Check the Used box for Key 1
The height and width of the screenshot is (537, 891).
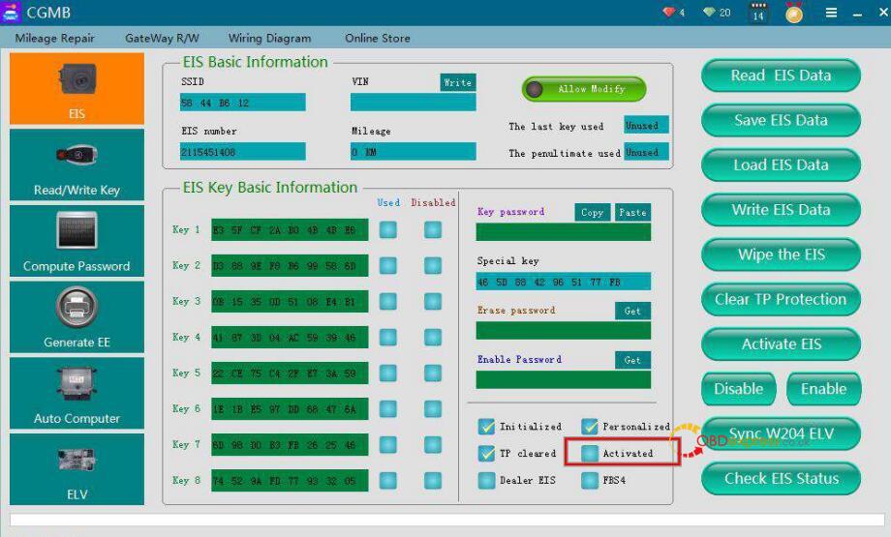[x=388, y=230]
